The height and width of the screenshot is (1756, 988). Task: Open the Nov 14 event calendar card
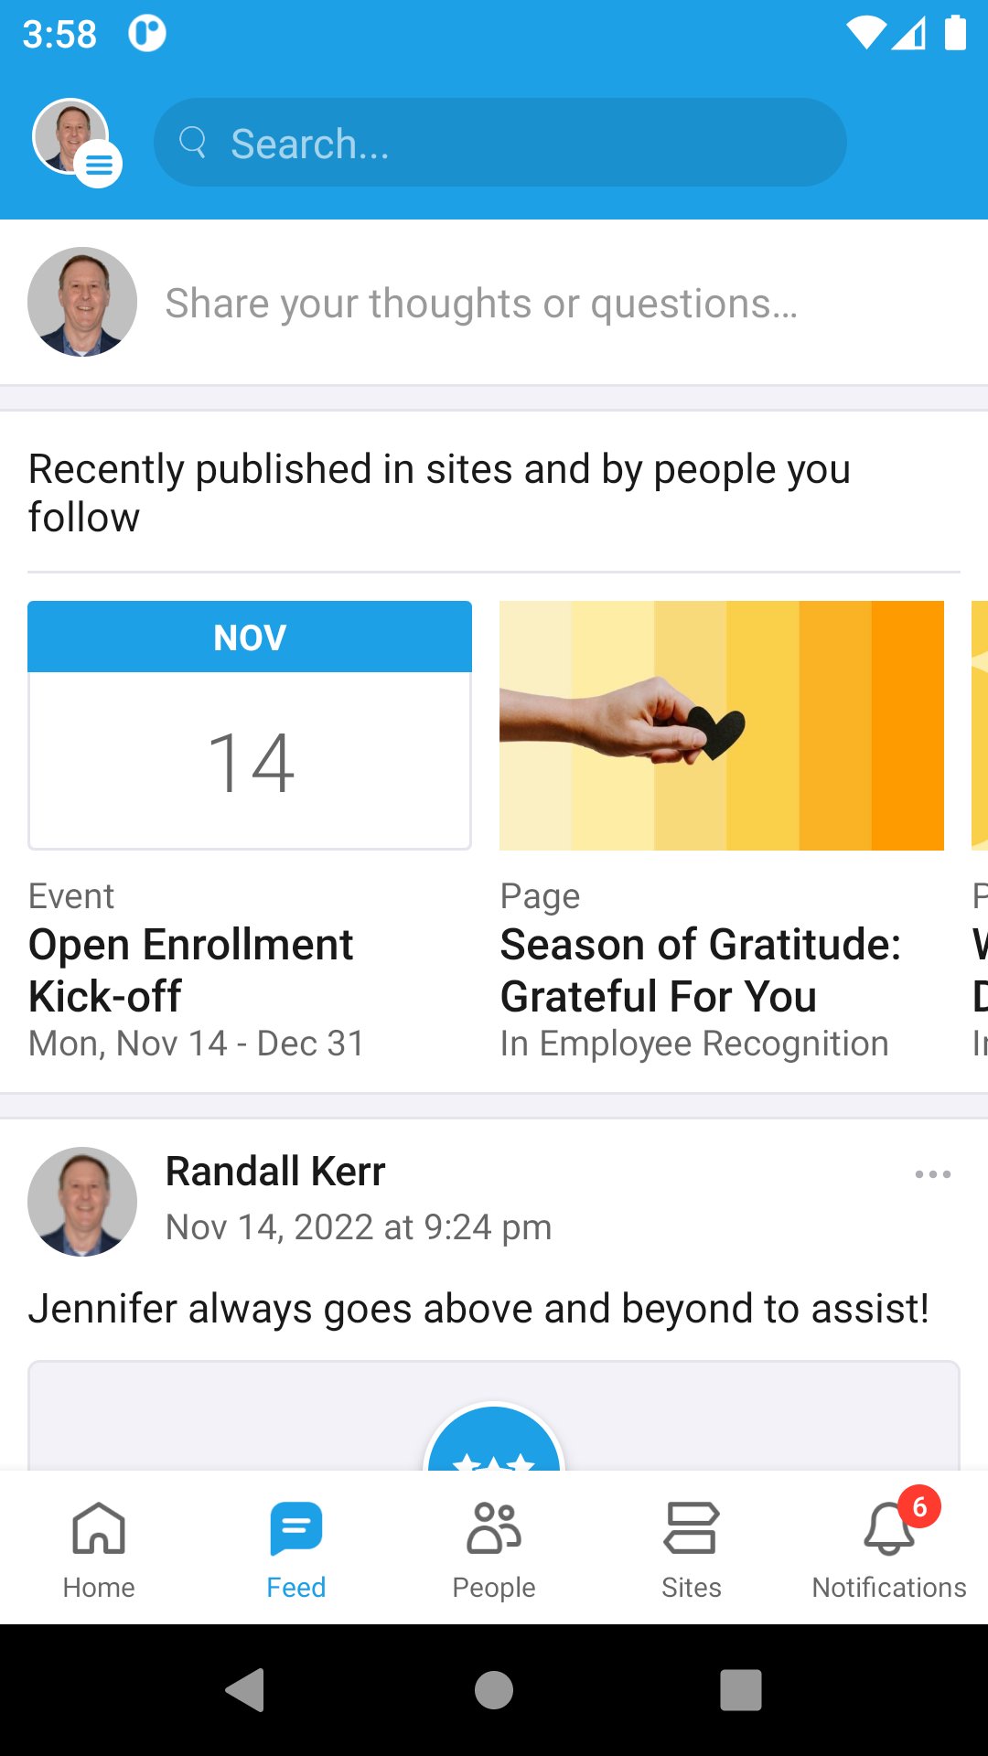click(250, 725)
